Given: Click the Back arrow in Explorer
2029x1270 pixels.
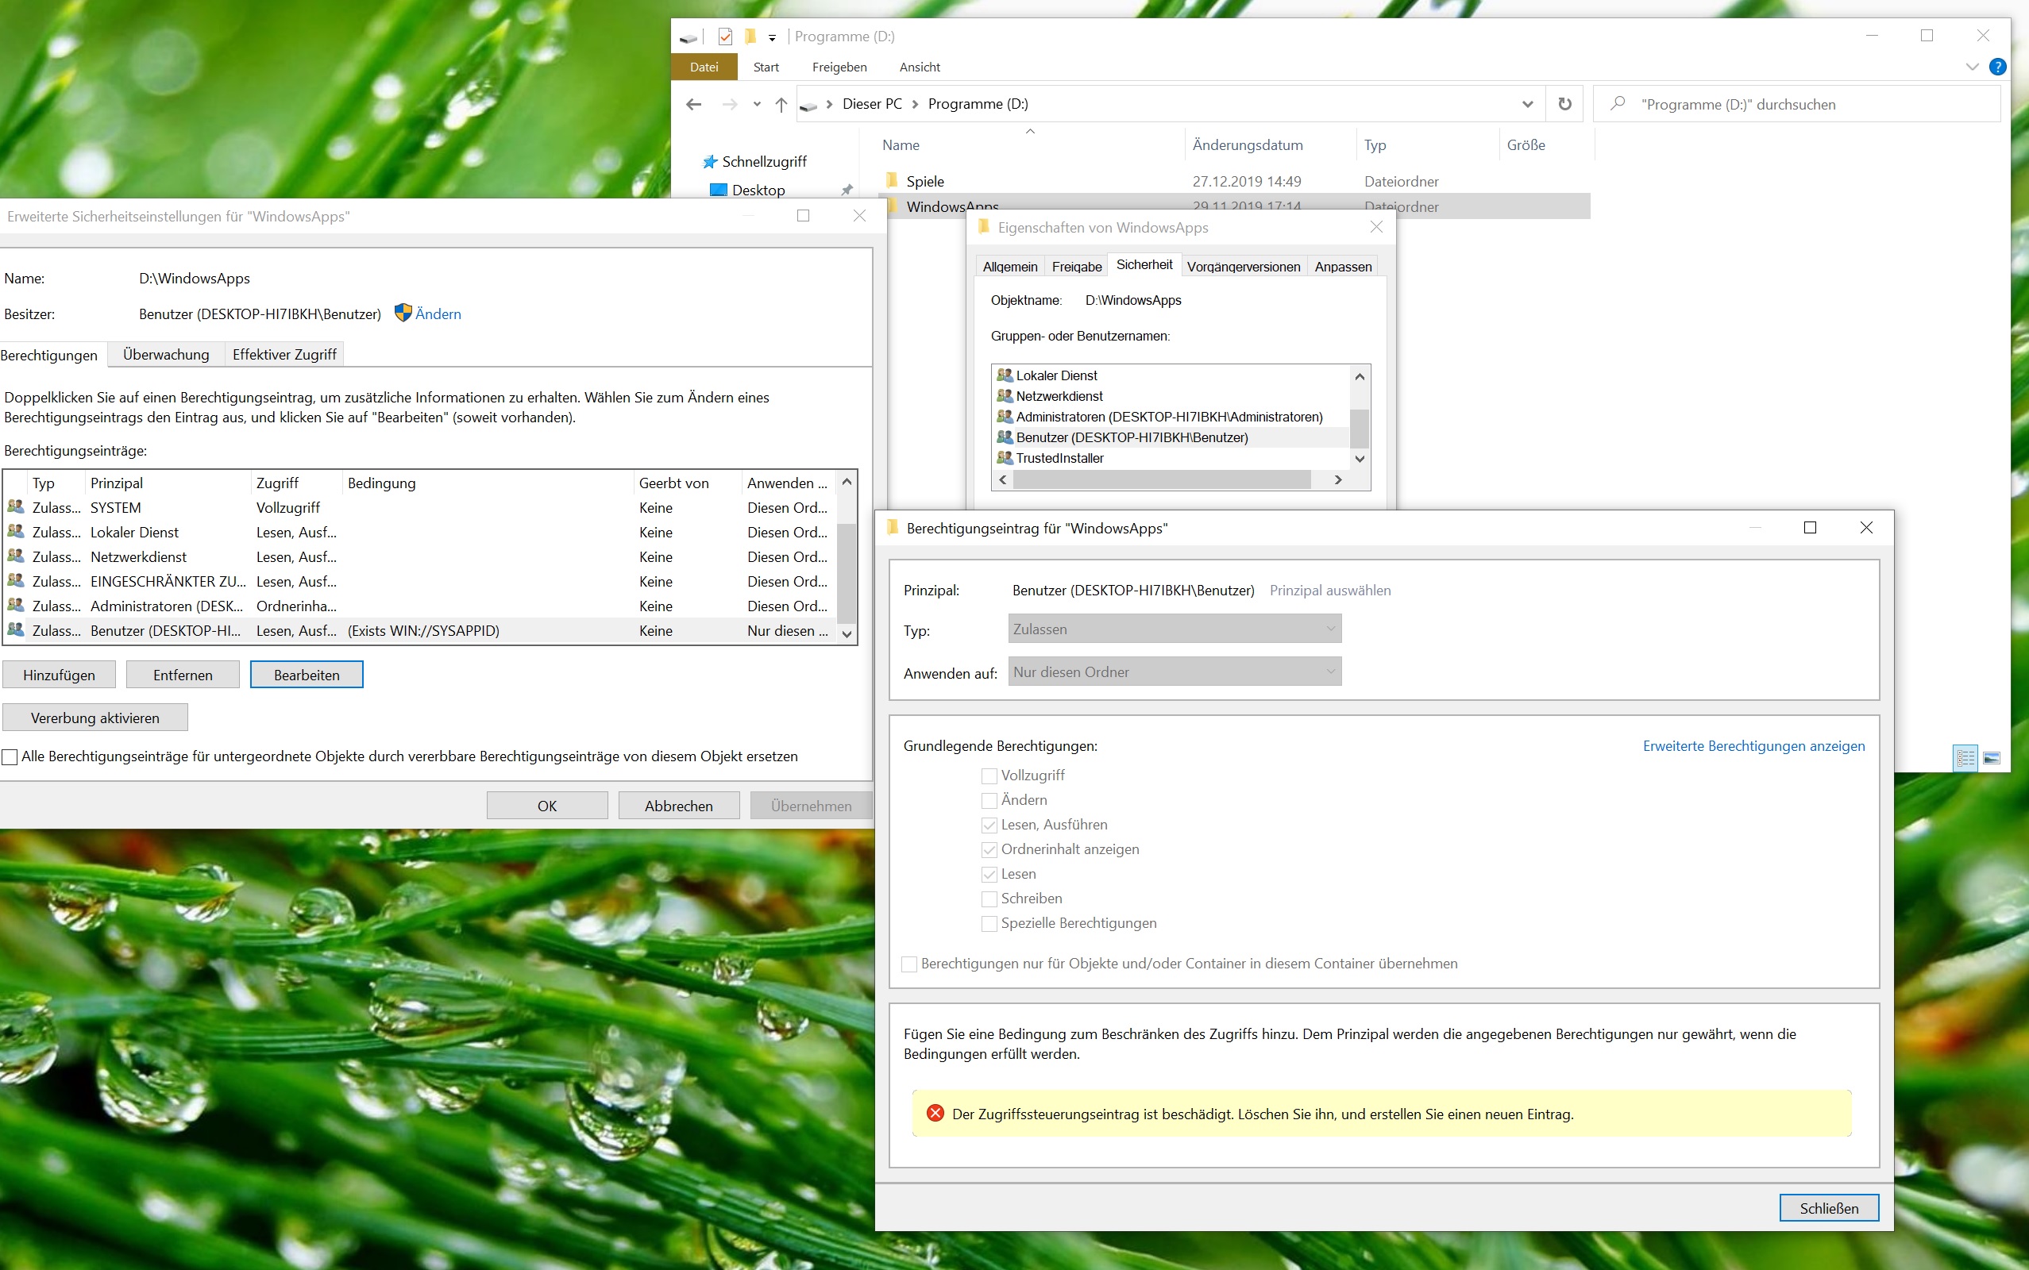Looking at the screenshot, I should tap(693, 104).
